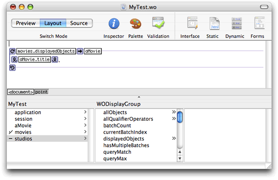This screenshot has height=180, width=278.
Task: Click the red close window button
Action: (13, 7)
